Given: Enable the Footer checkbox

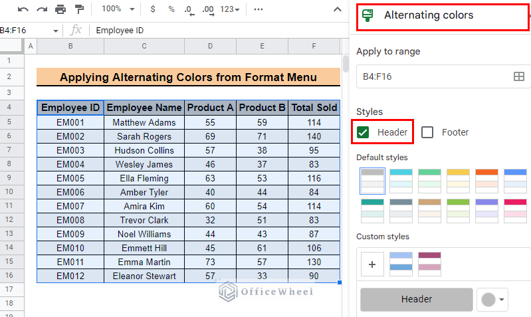Looking at the screenshot, I should tap(427, 132).
